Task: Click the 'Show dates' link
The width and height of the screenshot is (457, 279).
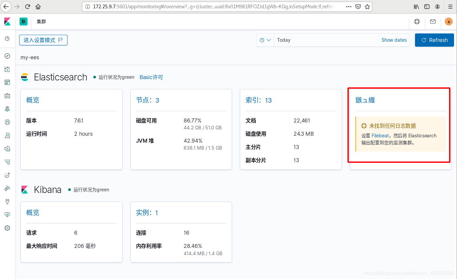Action: [394, 40]
